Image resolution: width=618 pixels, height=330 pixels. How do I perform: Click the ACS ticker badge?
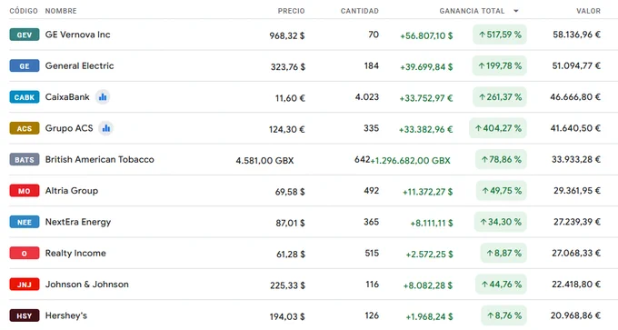pyautogui.click(x=25, y=128)
